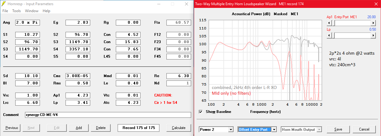Screen dimensions: 381x136
Task: Click the Atc value field
Action: pyautogui.click(x=128, y=103)
